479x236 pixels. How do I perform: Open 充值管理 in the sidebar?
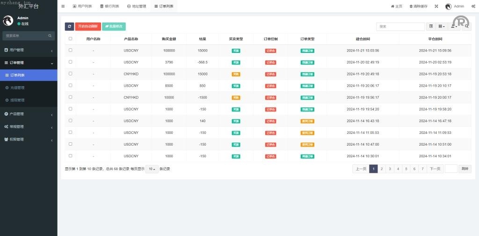pyautogui.click(x=17, y=88)
